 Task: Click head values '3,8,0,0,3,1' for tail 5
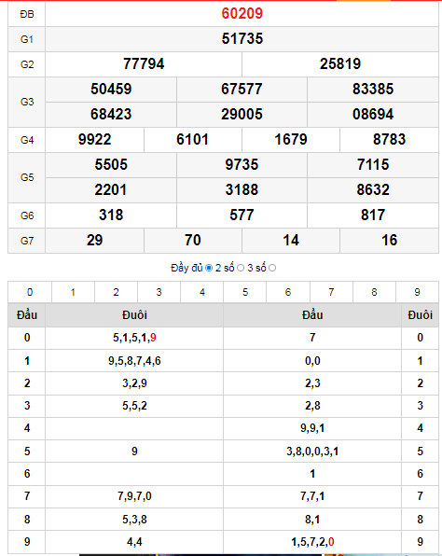pyautogui.click(x=312, y=452)
